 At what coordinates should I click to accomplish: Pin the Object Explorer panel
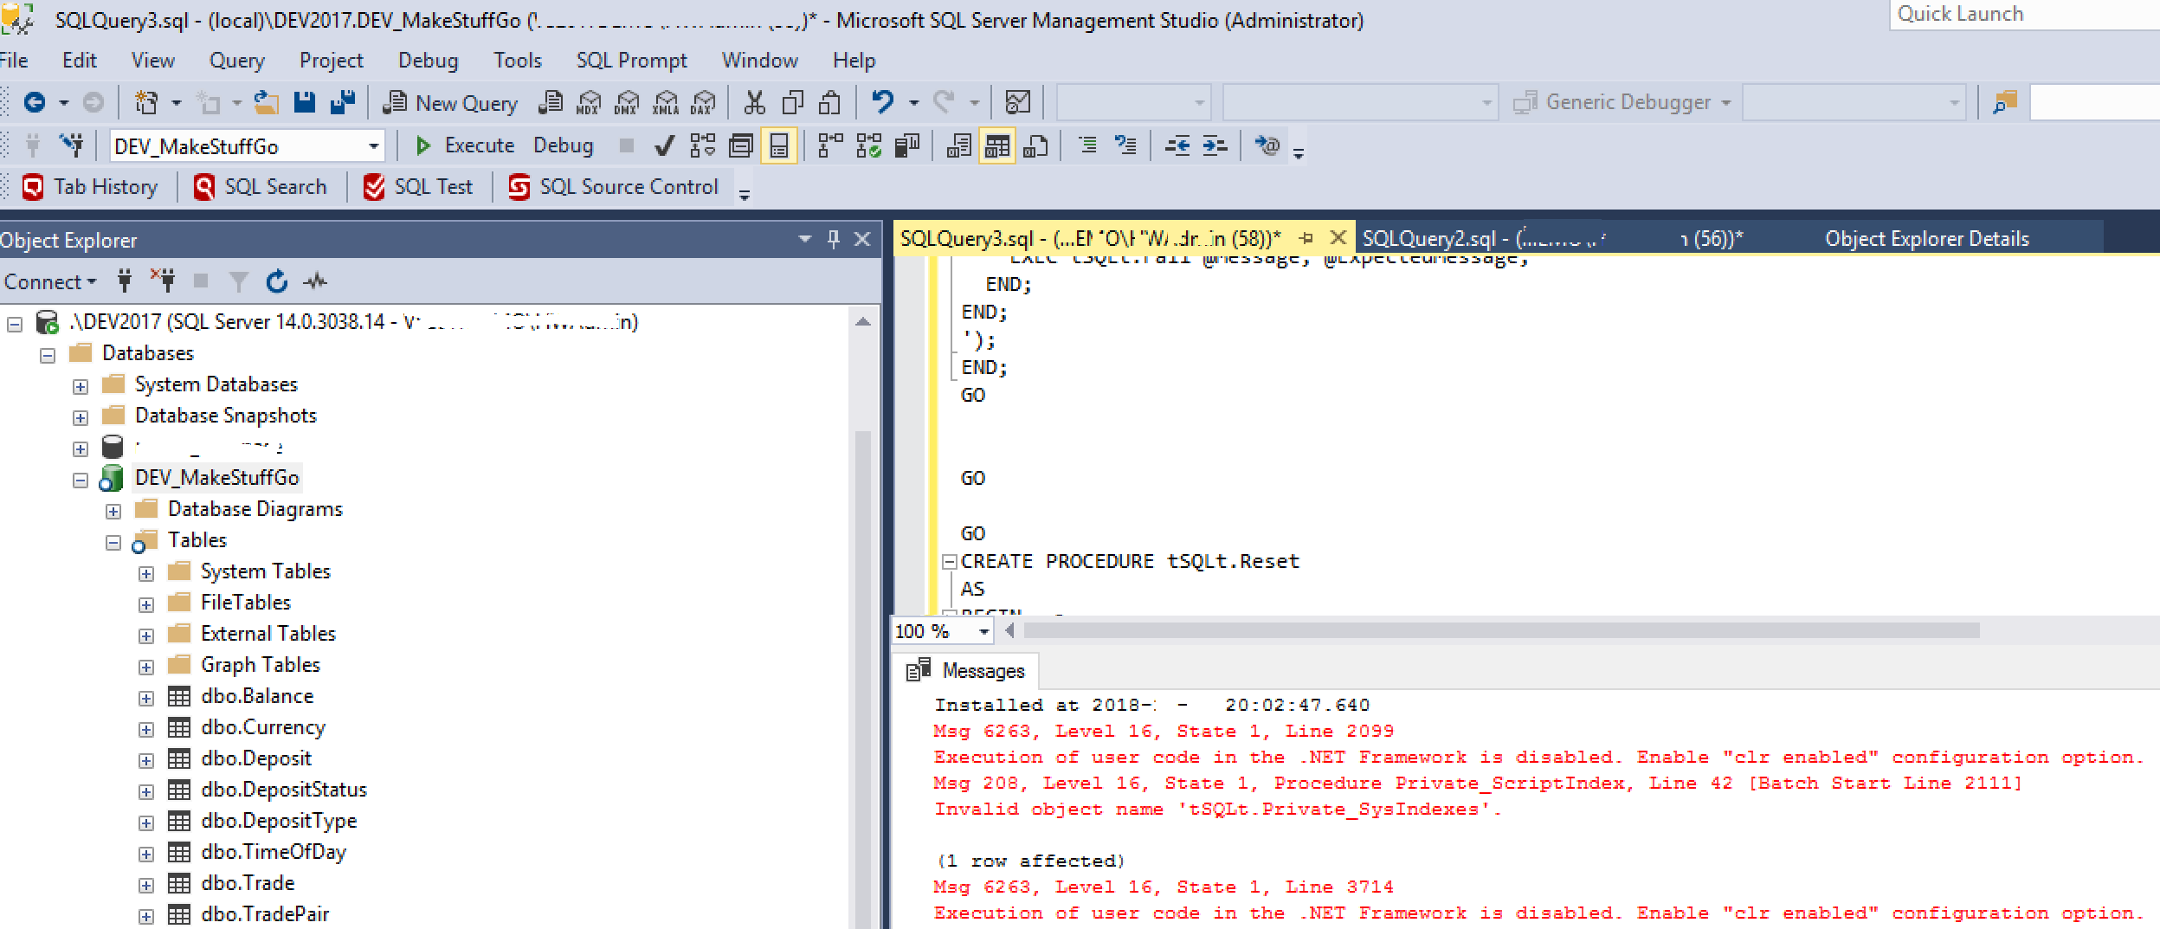(833, 240)
